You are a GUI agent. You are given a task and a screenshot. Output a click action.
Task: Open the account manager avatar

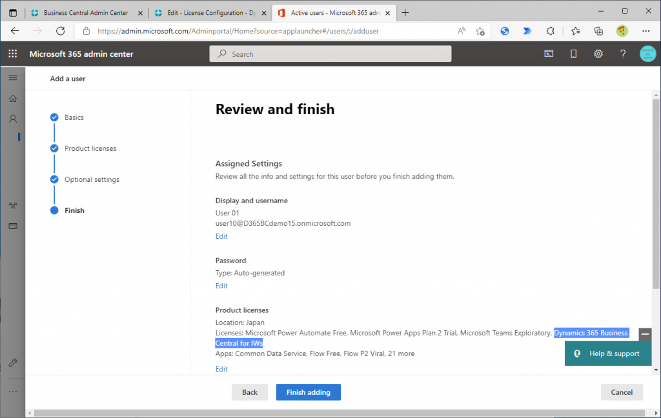pos(647,54)
